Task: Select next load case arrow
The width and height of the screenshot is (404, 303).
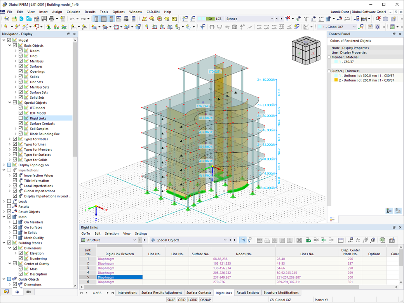Action: point(281,19)
